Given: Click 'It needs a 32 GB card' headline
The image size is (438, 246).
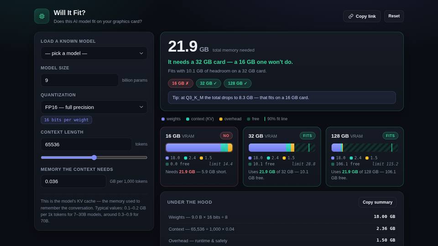Looking at the screenshot, I should [230, 62].
